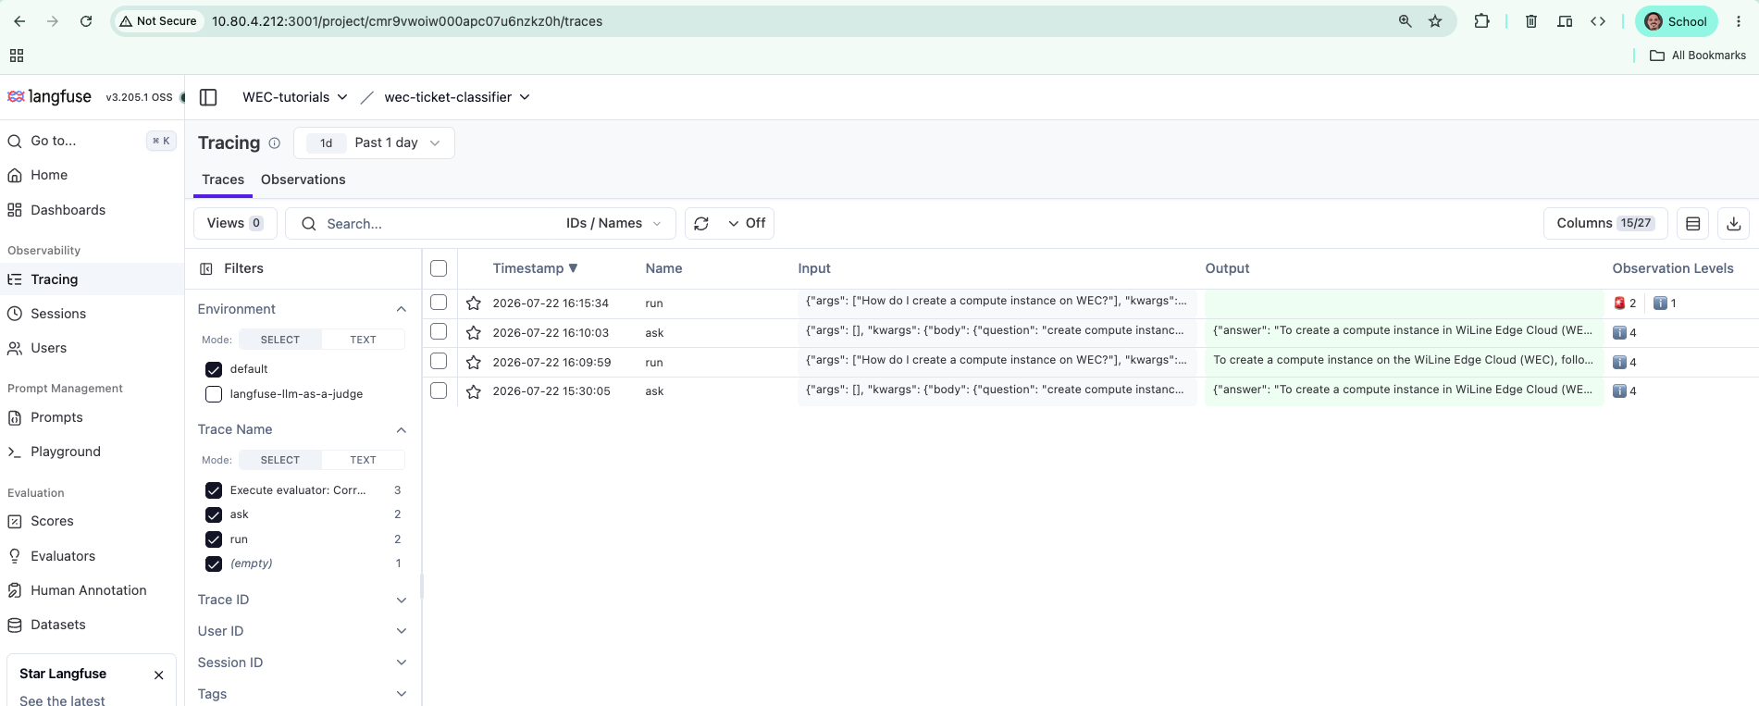
Task: Sort by the Timestamp column header
Action: coord(535,268)
